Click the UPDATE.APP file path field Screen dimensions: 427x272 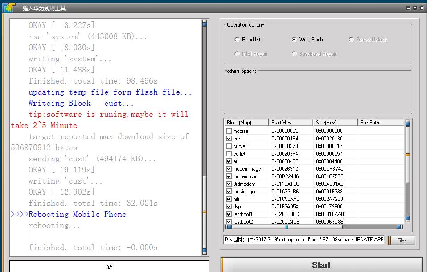click(x=304, y=240)
